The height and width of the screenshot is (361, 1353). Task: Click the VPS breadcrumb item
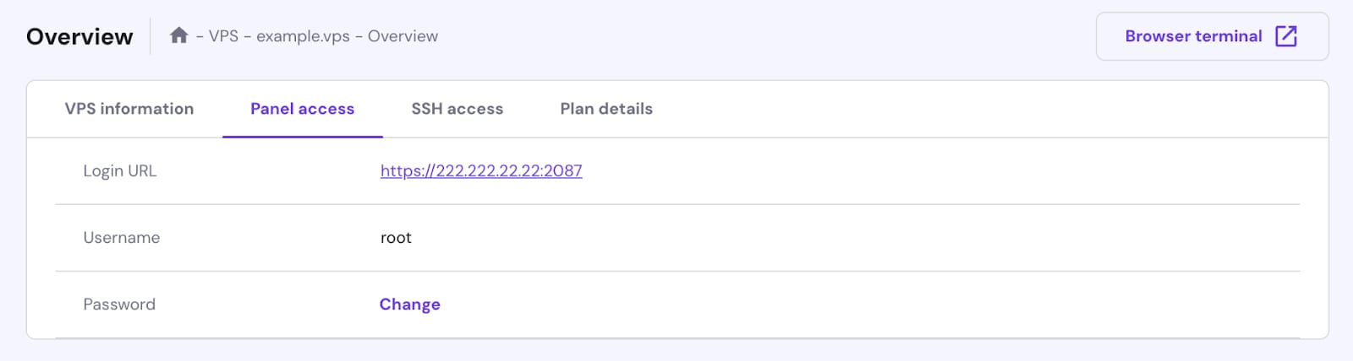coord(223,36)
